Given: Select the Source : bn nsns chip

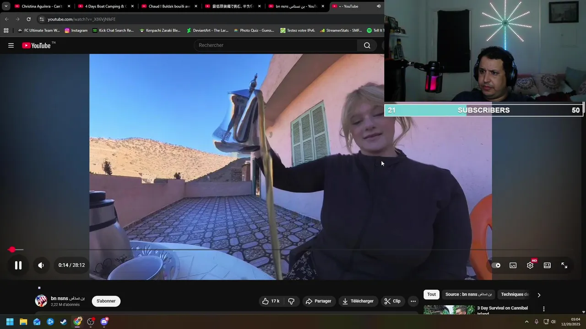Looking at the screenshot, I should [x=469, y=295].
